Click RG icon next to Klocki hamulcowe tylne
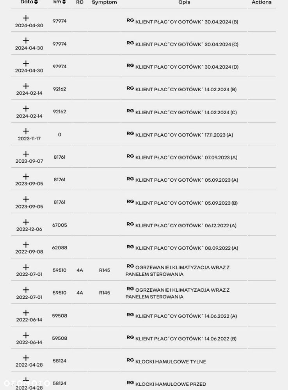288x390 pixels. coord(130,360)
